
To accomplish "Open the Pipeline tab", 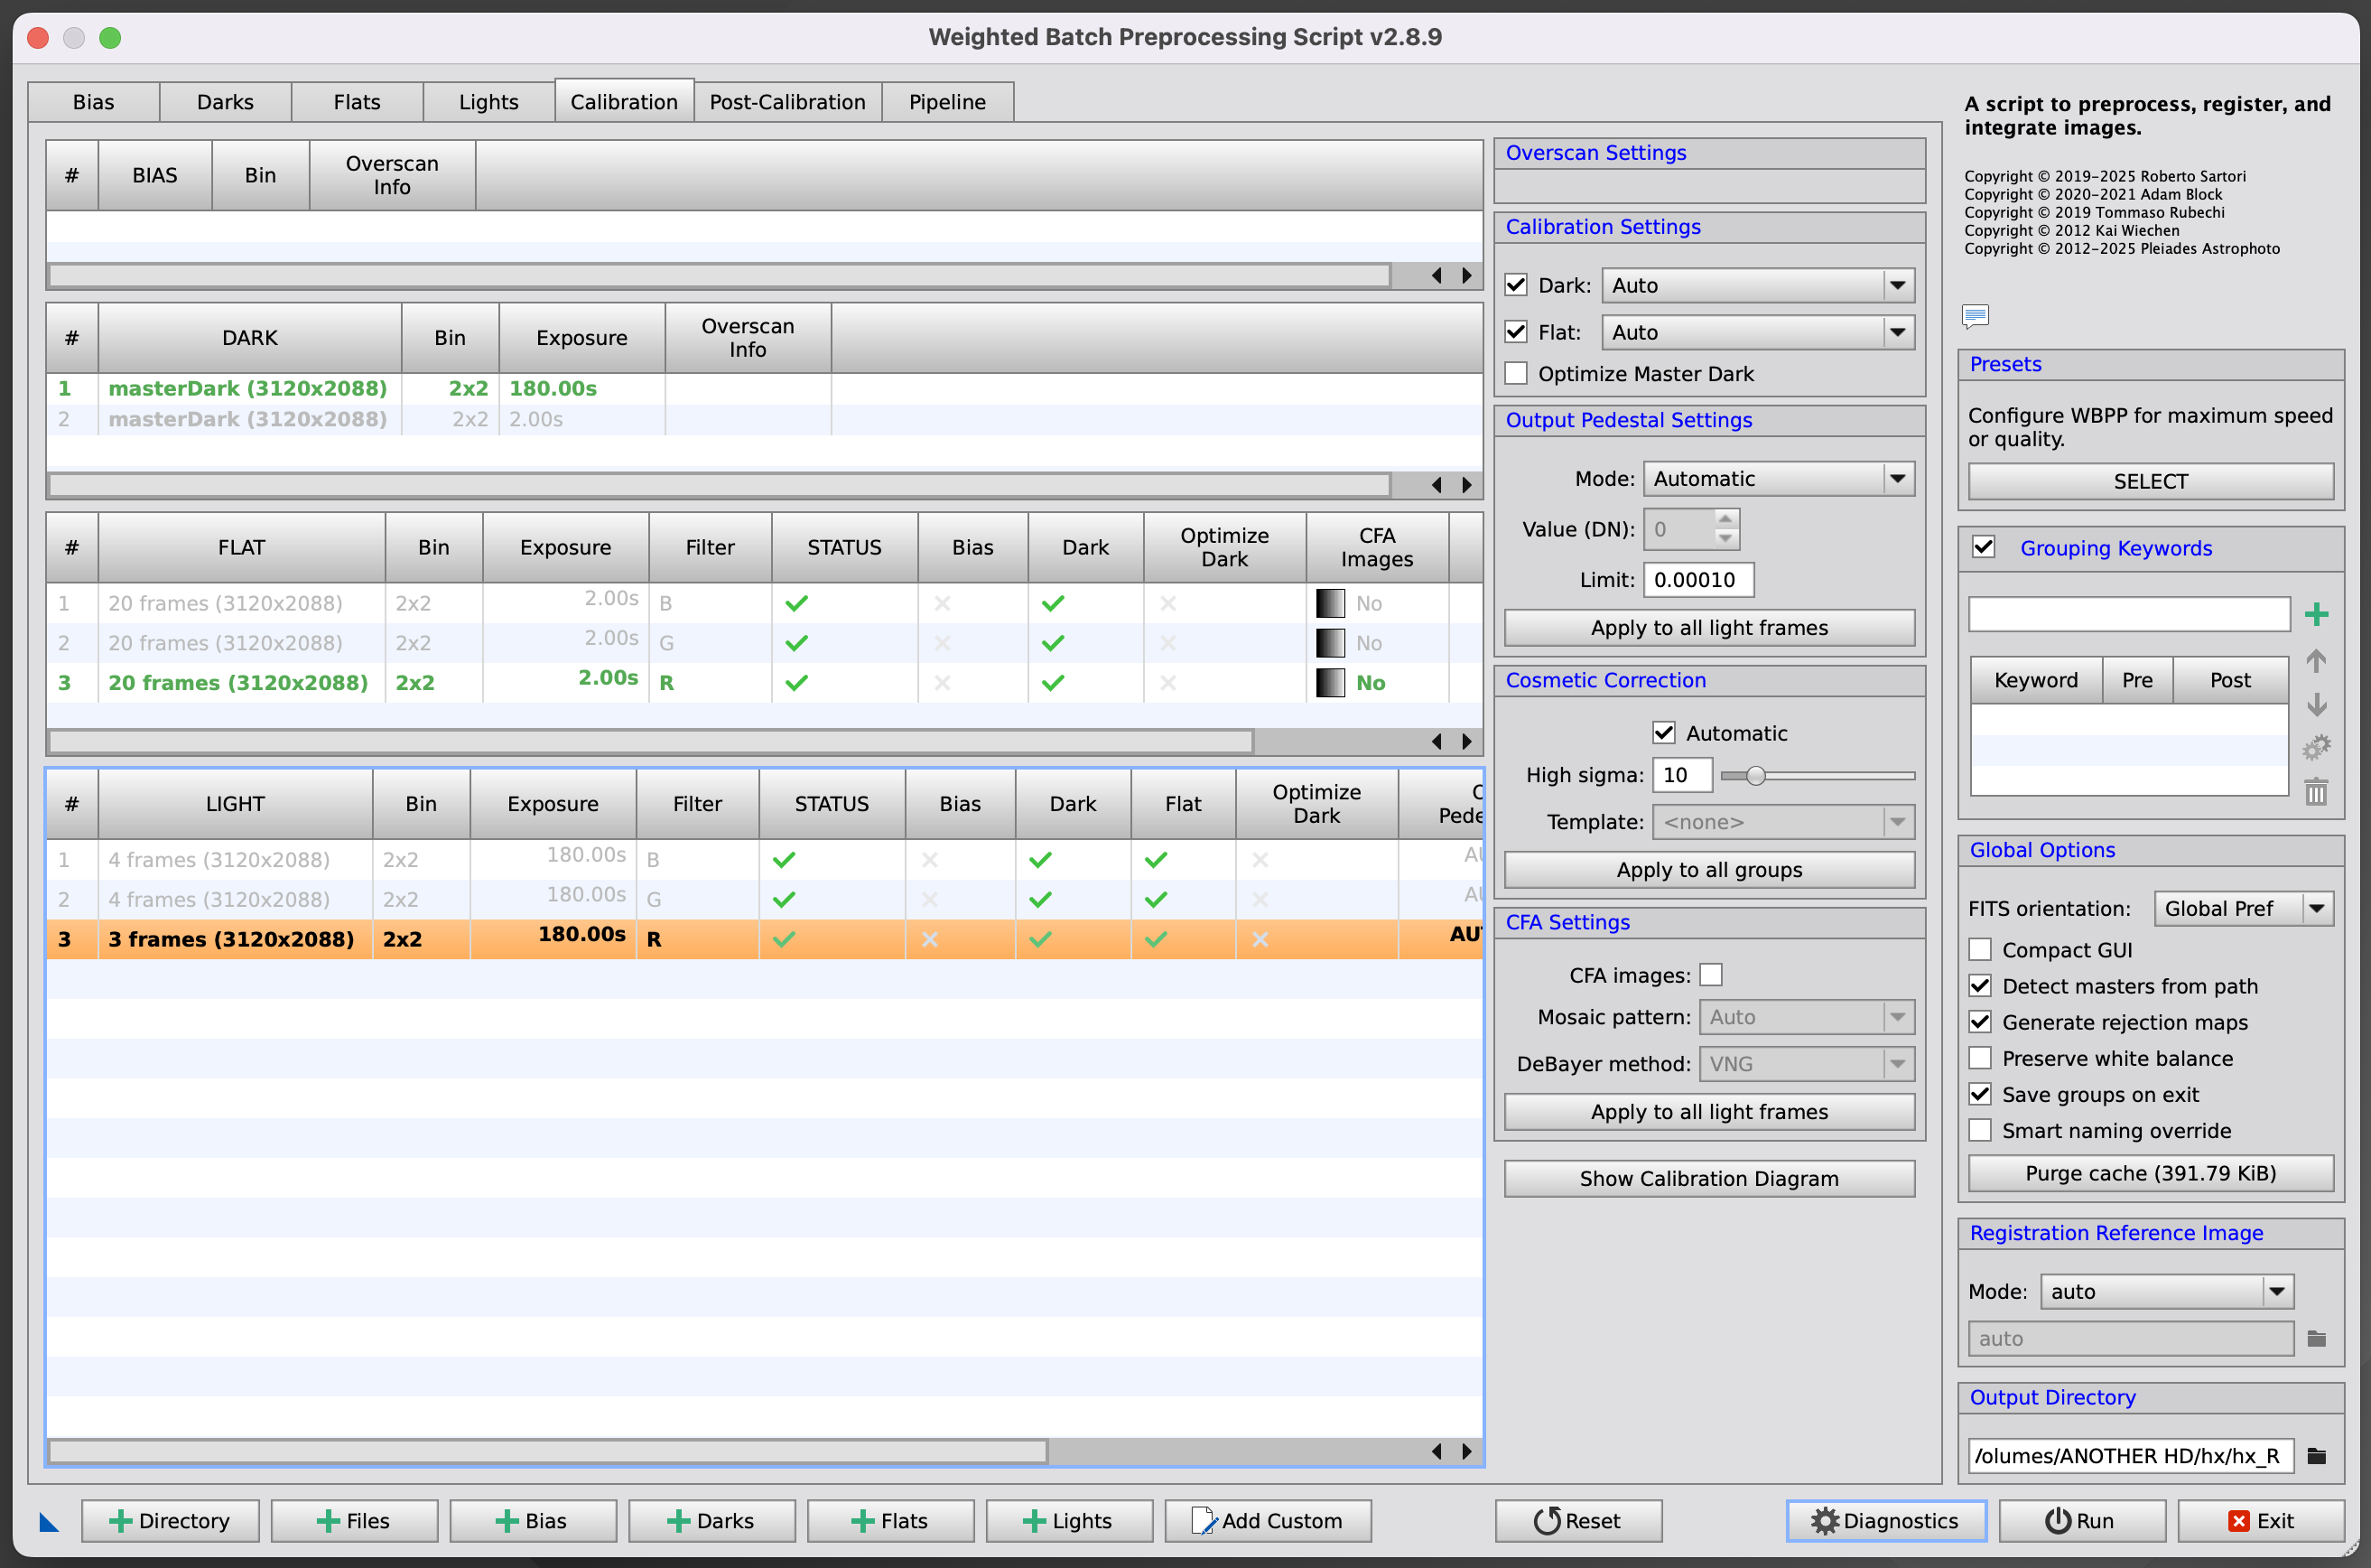I will point(946,102).
